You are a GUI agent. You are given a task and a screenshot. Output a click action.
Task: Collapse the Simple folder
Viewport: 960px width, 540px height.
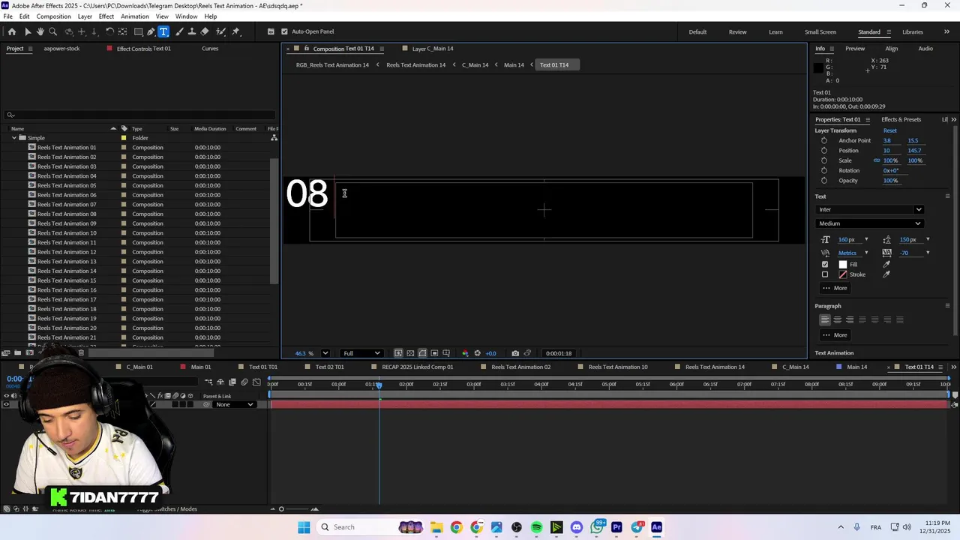[x=13, y=138]
